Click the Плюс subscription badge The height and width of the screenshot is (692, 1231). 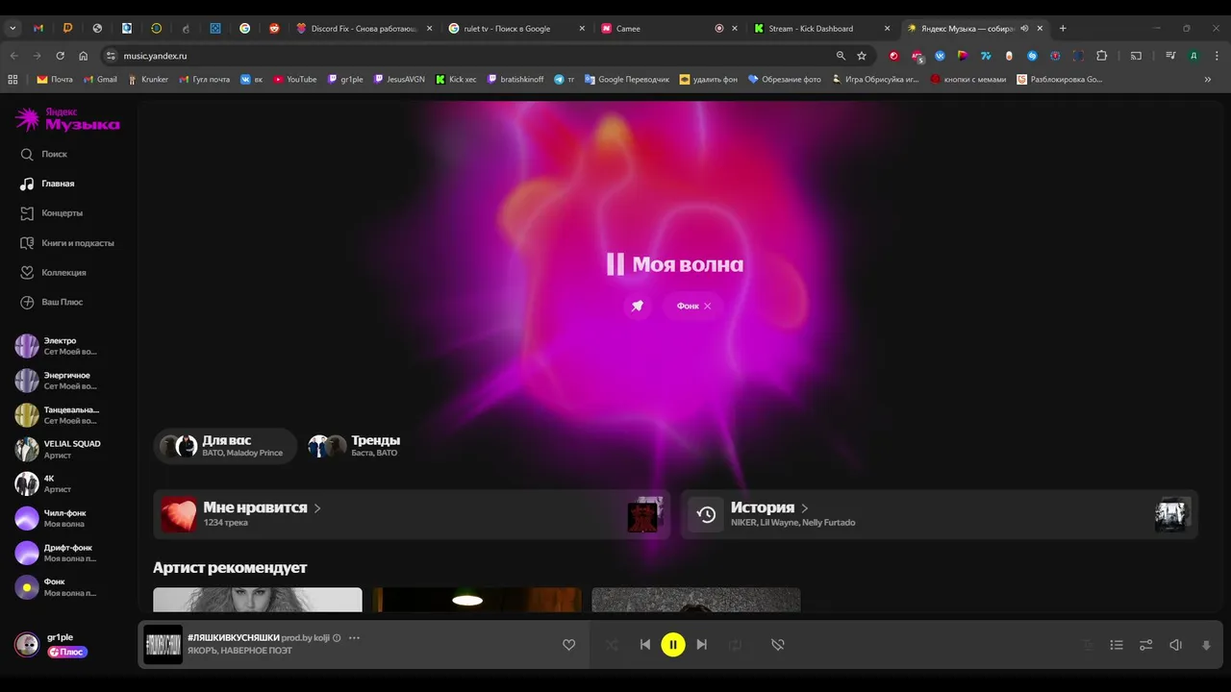tap(67, 652)
